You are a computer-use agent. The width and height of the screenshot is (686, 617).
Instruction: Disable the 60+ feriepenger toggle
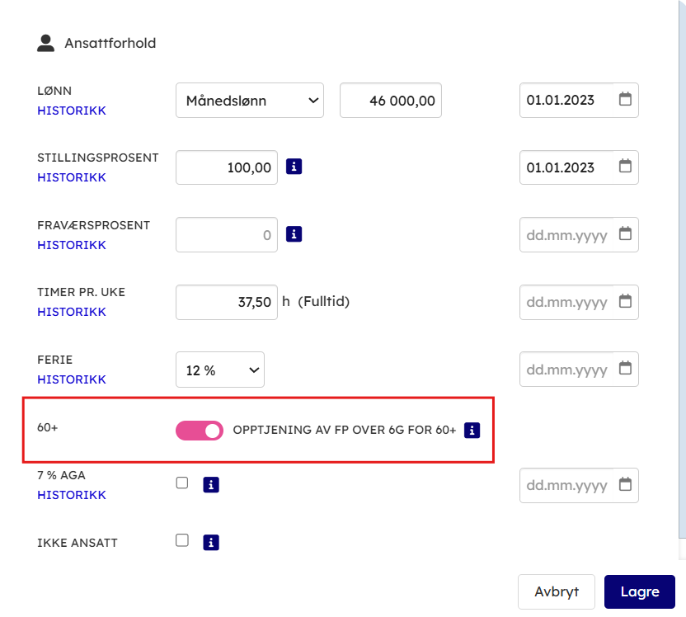tap(200, 431)
